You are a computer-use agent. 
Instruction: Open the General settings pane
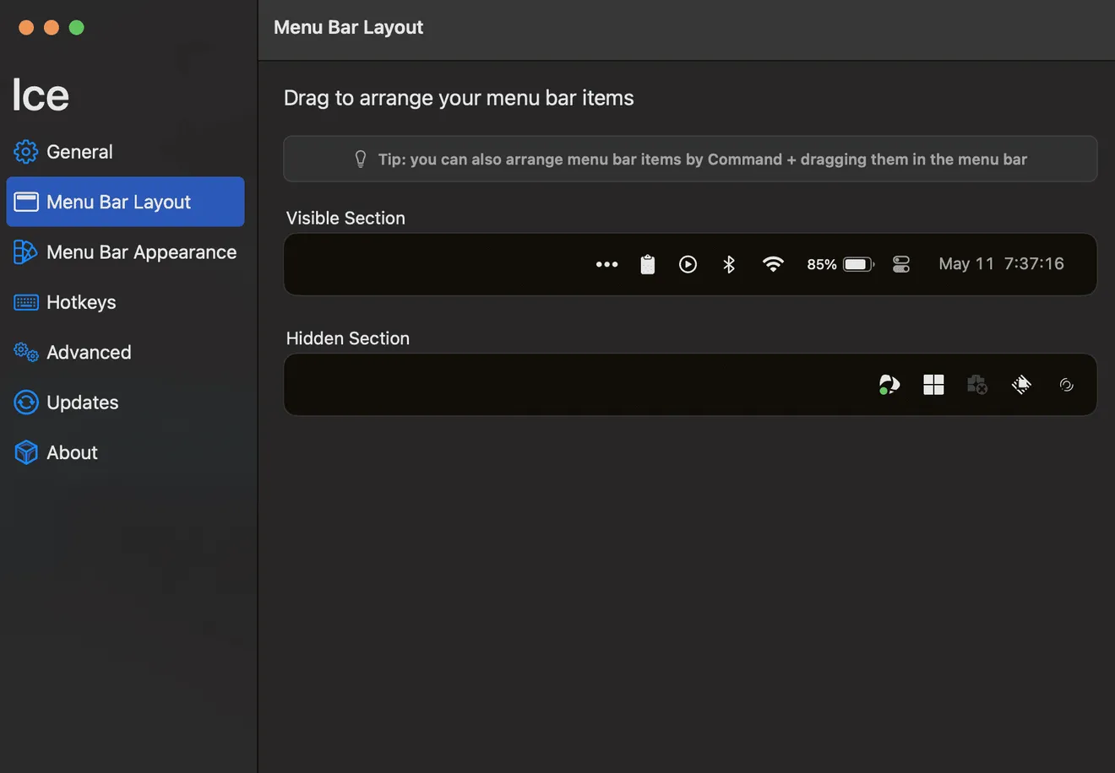coord(125,152)
